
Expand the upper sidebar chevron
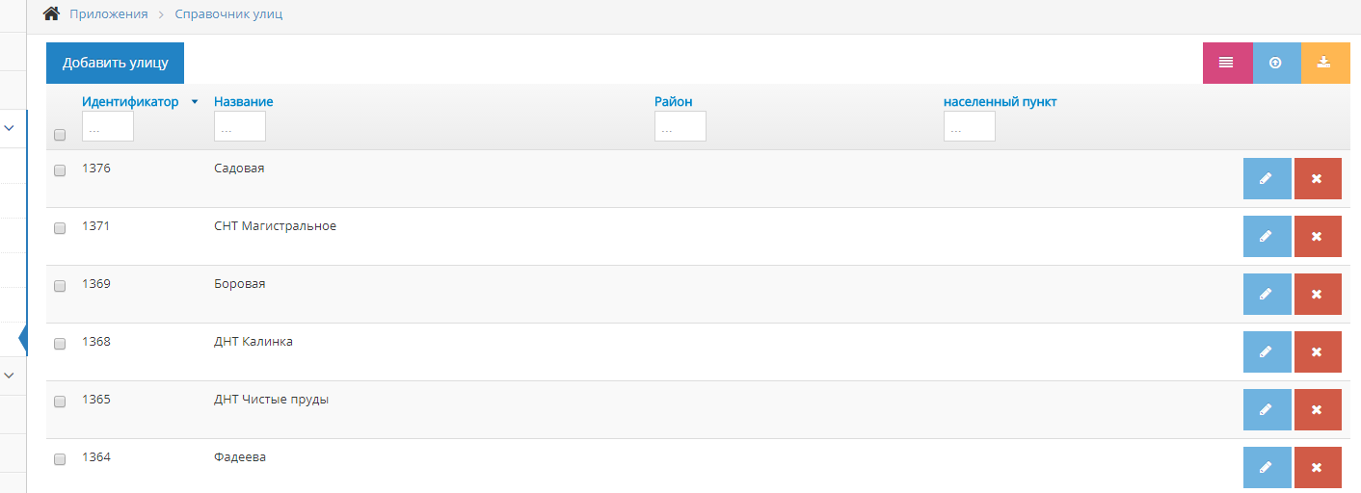coord(10,127)
